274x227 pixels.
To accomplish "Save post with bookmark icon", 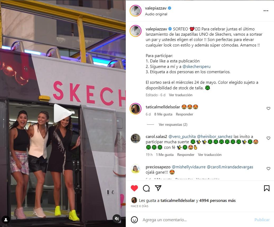I will coord(267,188).
